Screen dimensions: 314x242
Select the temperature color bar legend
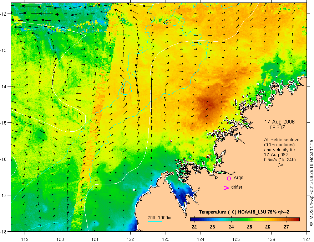[x=245, y=220]
